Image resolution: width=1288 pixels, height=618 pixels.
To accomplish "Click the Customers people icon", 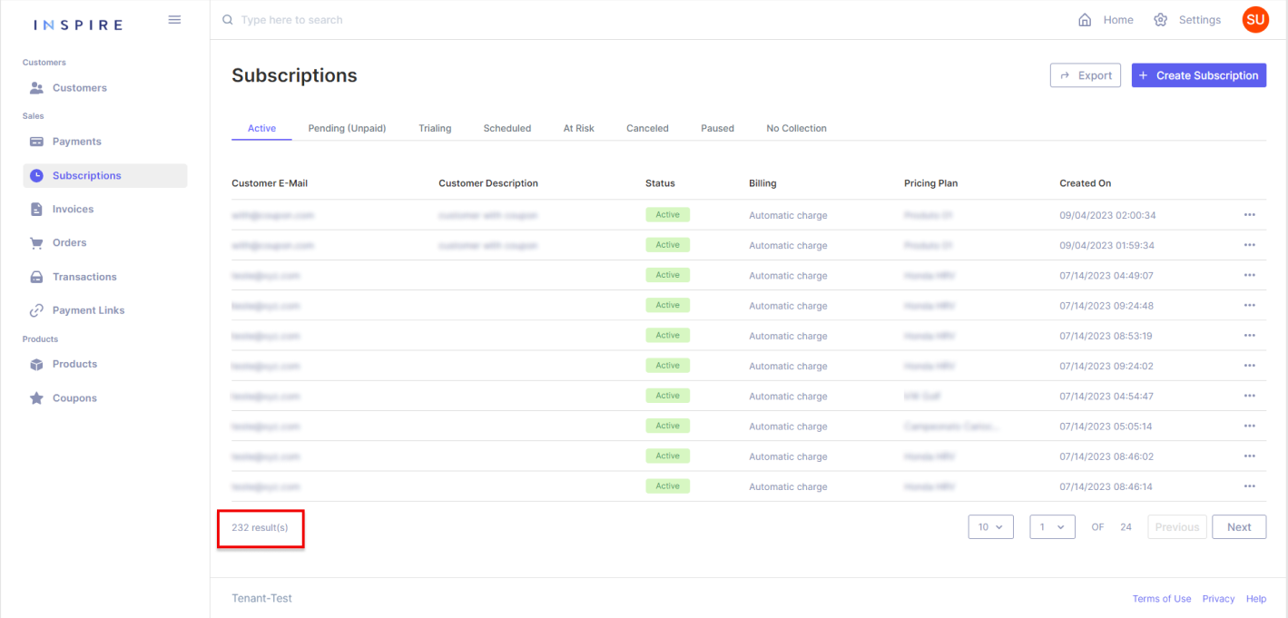I will point(36,88).
